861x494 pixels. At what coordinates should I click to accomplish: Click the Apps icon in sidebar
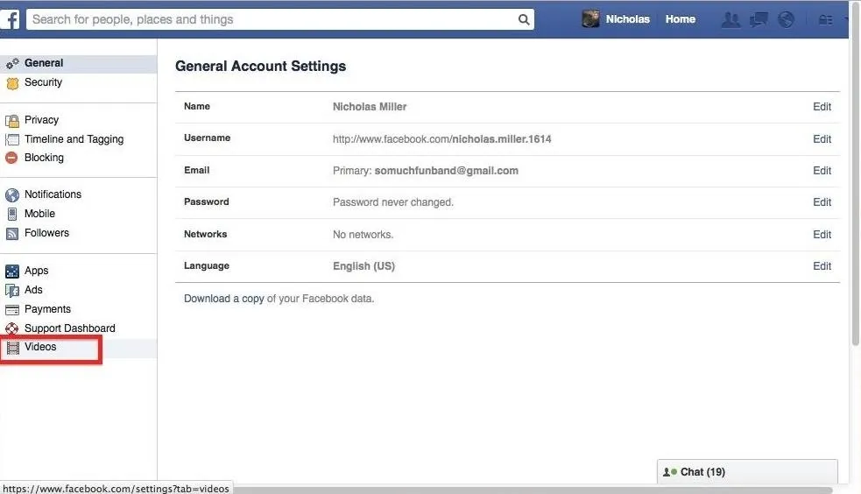pos(12,272)
